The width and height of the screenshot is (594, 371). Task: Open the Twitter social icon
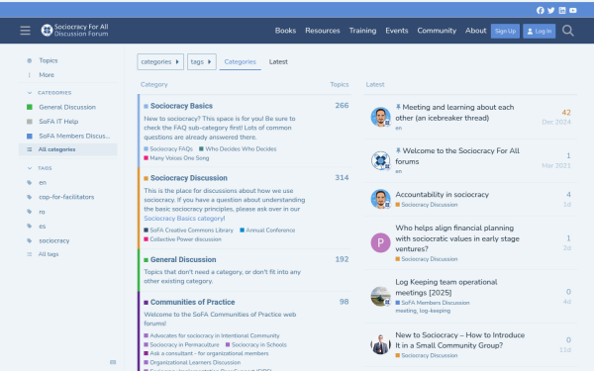pyautogui.click(x=551, y=10)
